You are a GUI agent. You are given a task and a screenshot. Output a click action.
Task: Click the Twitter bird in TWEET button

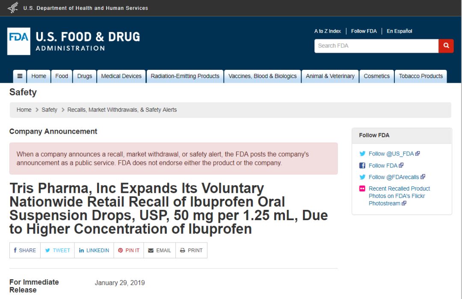47,250
